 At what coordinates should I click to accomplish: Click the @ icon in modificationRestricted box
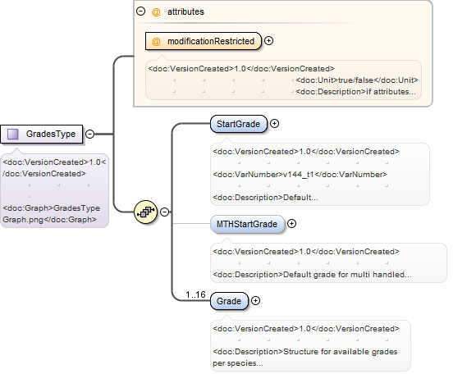pyautogui.click(x=156, y=41)
